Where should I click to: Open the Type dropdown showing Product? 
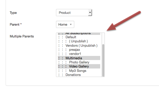coord(74,13)
